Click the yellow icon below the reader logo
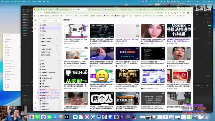215x121 pixels. coord(35,25)
